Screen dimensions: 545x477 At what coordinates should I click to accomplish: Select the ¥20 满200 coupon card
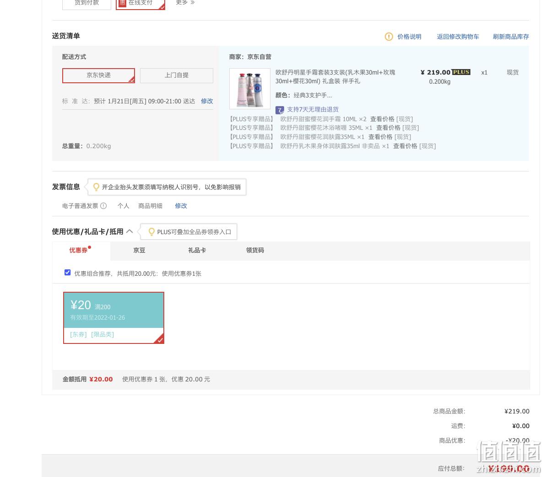[113, 318]
